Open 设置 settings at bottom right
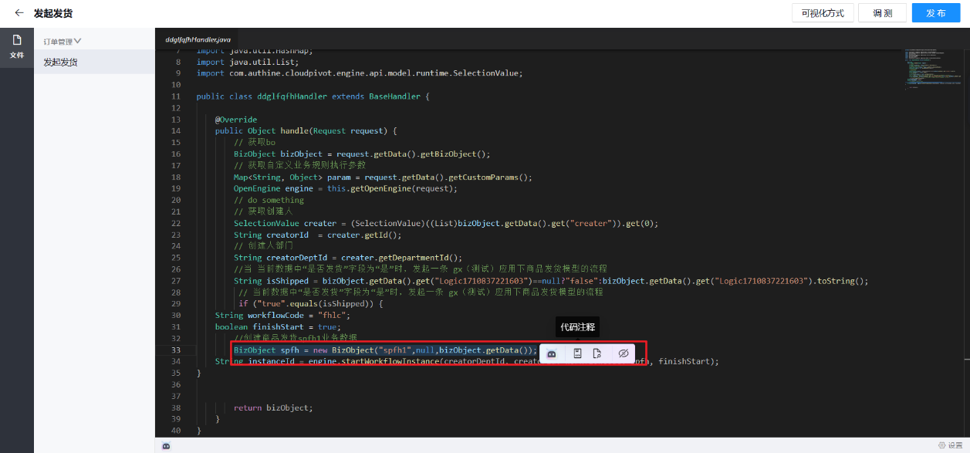The width and height of the screenshot is (970, 453). [x=951, y=445]
